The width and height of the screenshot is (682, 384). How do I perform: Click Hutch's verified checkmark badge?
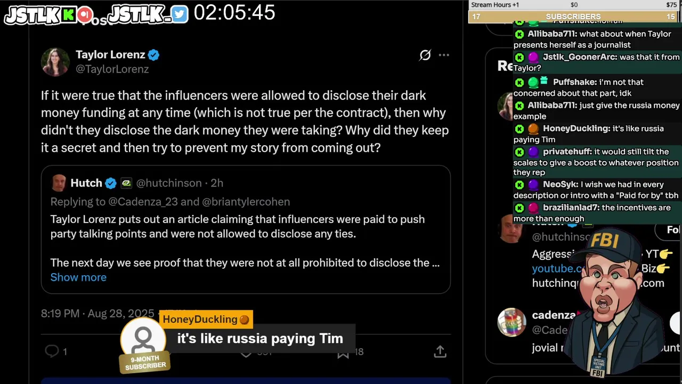(110, 183)
